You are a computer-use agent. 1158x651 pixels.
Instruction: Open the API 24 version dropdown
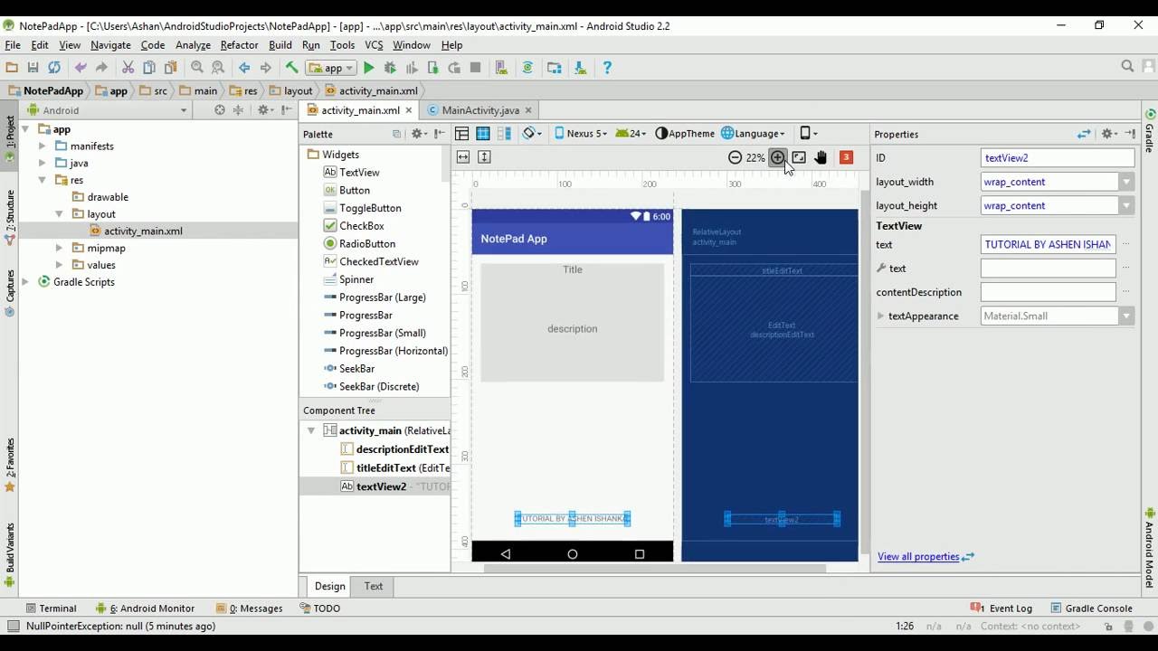(631, 134)
